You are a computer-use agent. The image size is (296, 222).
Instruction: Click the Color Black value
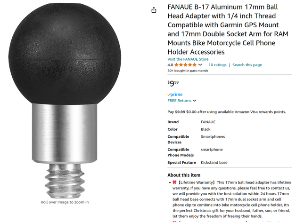(x=206, y=129)
